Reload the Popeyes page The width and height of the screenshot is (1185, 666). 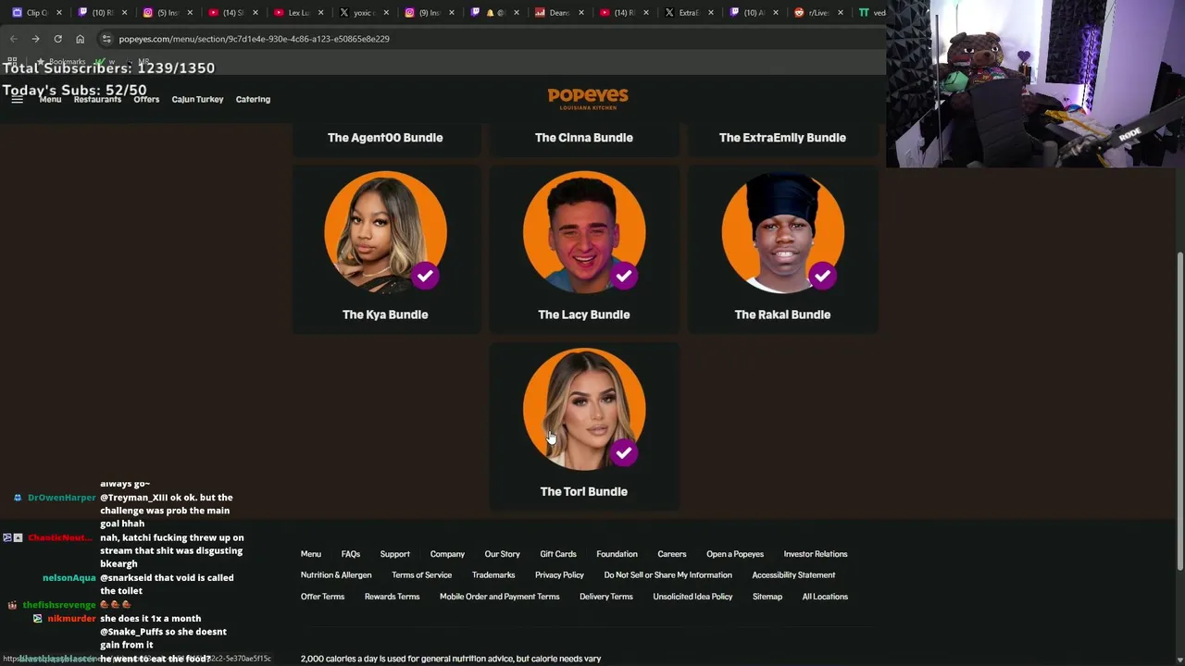57,39
